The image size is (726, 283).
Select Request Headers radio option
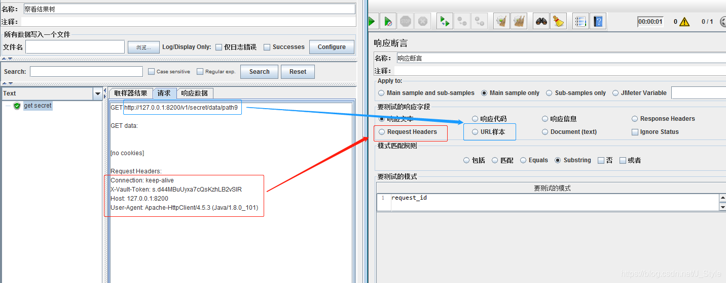(x=382, y=132)
